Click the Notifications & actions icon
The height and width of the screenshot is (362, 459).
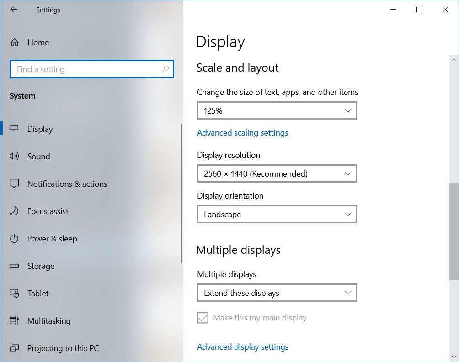[14, 184]
